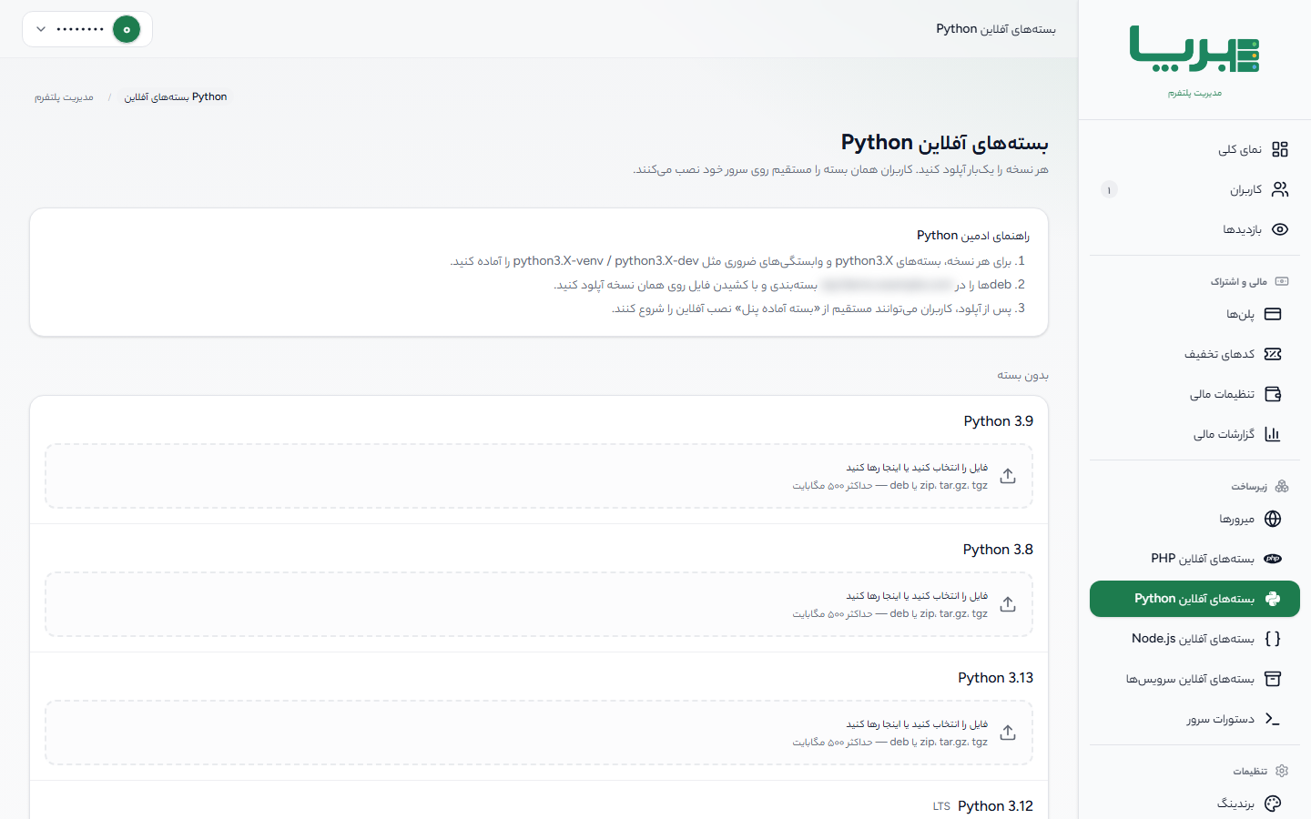Screen dimensions: 1311x819
Task: Click the کاربران users icon
Action: pyautogui.click(x=1280, y=189)
